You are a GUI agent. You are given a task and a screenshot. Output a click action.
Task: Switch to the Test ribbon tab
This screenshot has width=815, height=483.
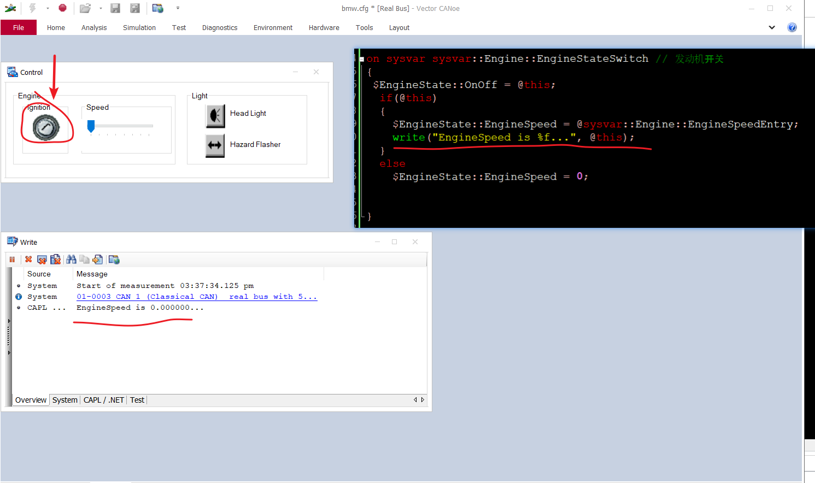[x=179, y=27]
